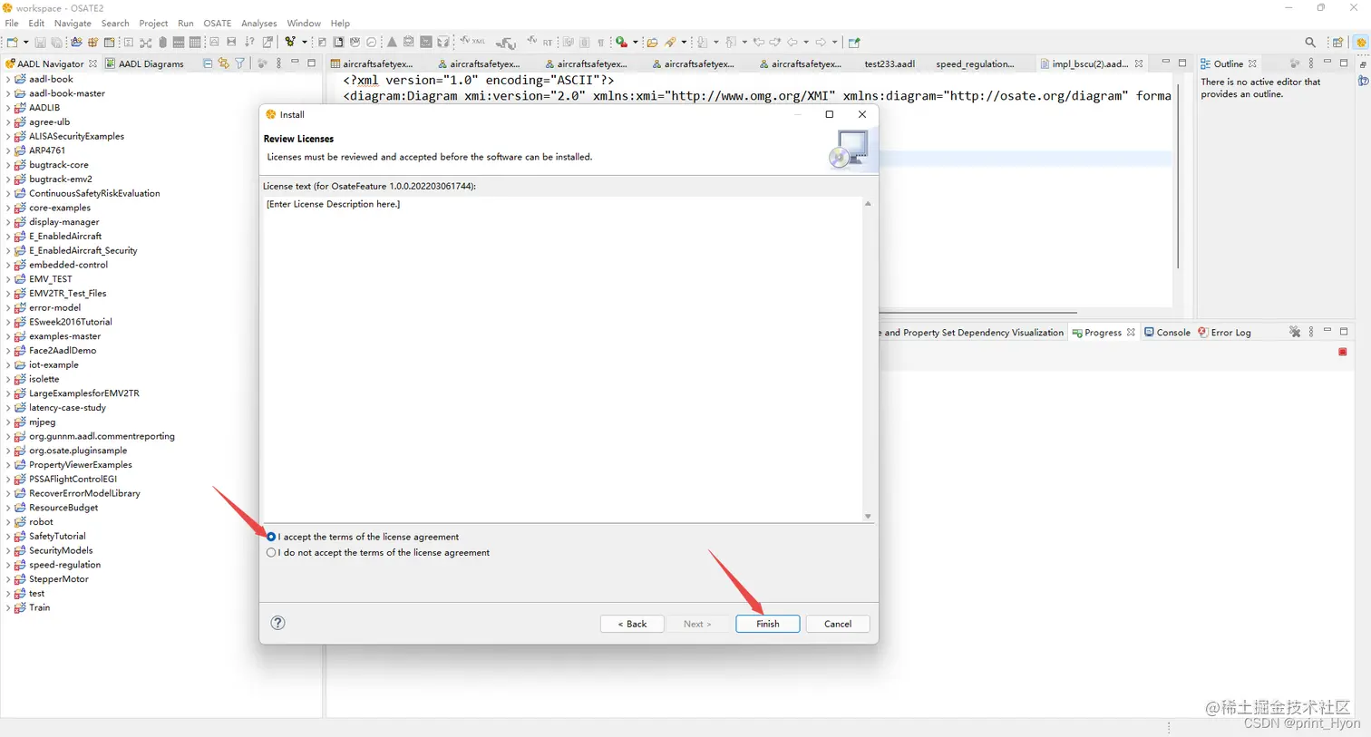The width and height of the screenshot is (1371, 737).
Task: Click the license text scrollbar down arrow
Action: click(x=868, y=516)
